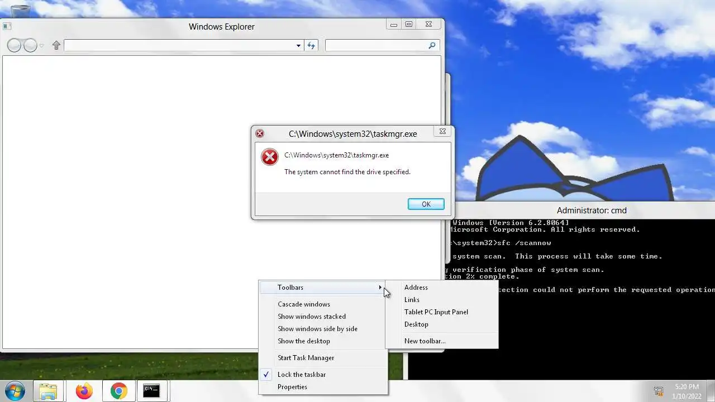Refresh the Explorer address bar
This screenshot has height=402, width=715.
tap(311, 46)
